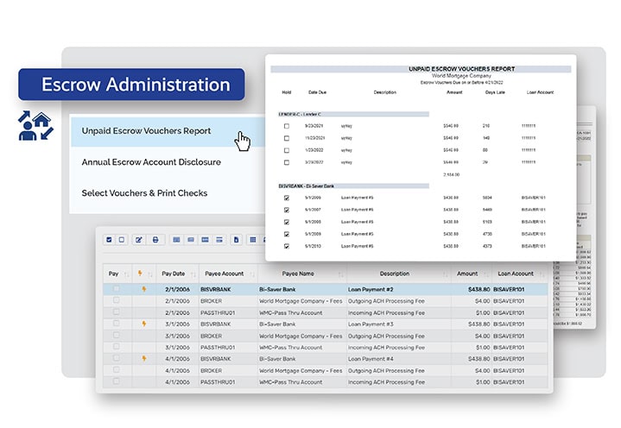Tick the Pay checkbox for 3/1/2006 PASSTHRU01
This screenshot has width=621, height=428.
coord(116,347)
